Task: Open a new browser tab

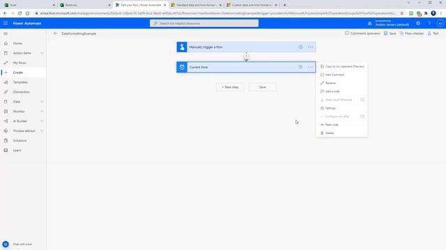Action: [x=285, y=5]
